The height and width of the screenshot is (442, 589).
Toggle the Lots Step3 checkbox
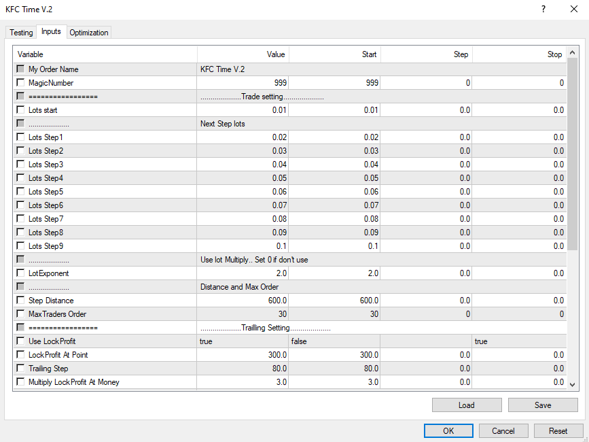coord(20,164)
